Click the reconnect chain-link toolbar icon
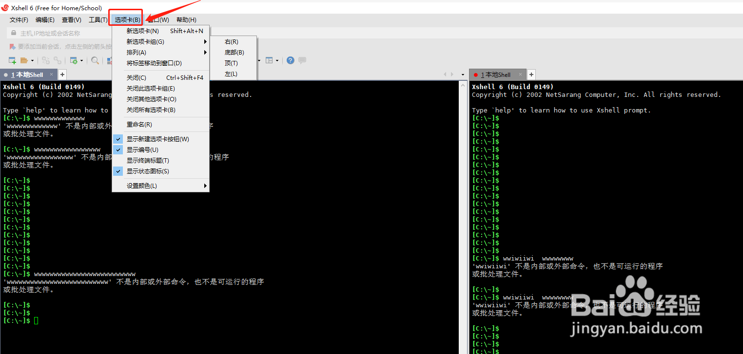Image resolution: width=743 pixels, height=354 pixels. point(58,60)
